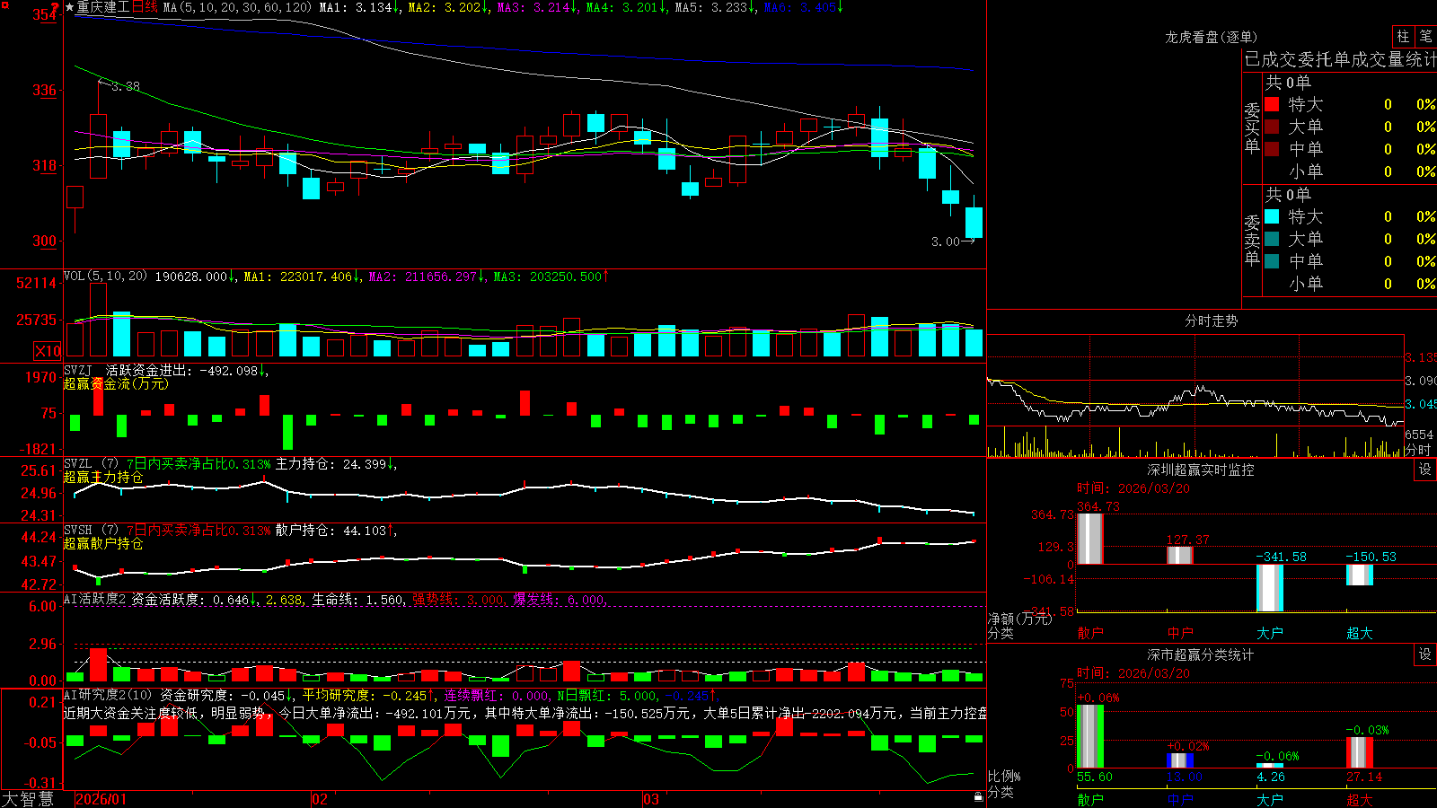
Task: Click the -150.53 超大 net-amount bar
Action: click(1359, 575)
